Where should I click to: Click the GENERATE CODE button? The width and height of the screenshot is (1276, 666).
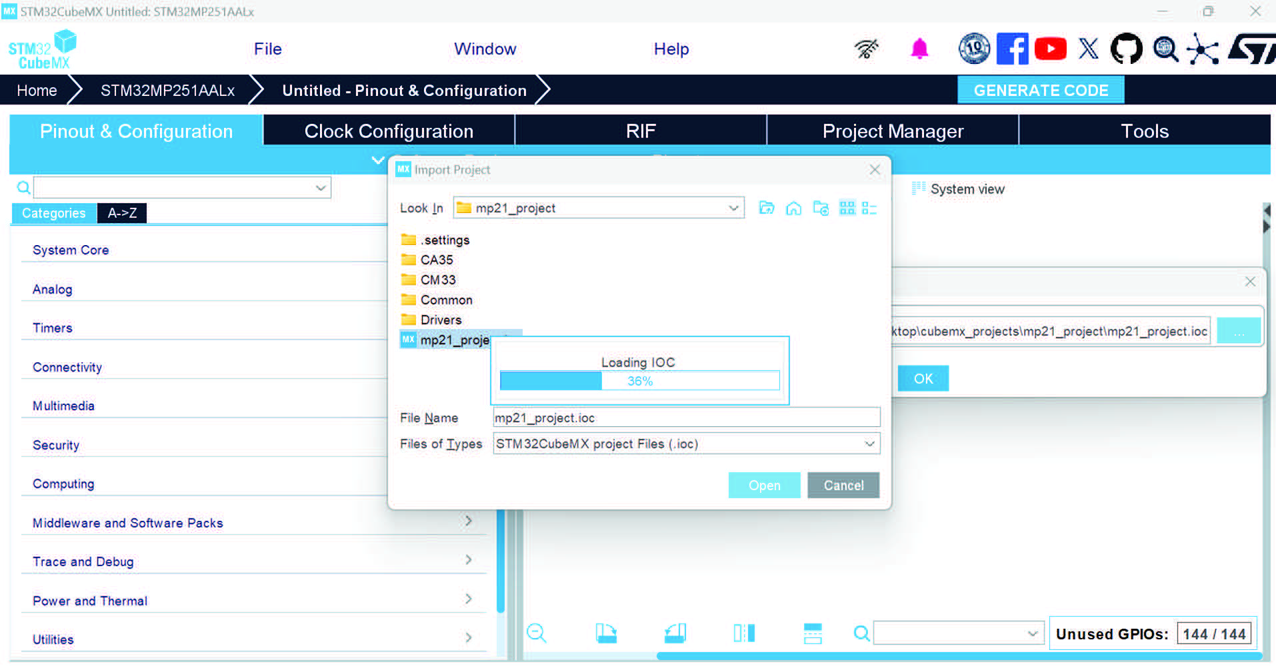1041,90
